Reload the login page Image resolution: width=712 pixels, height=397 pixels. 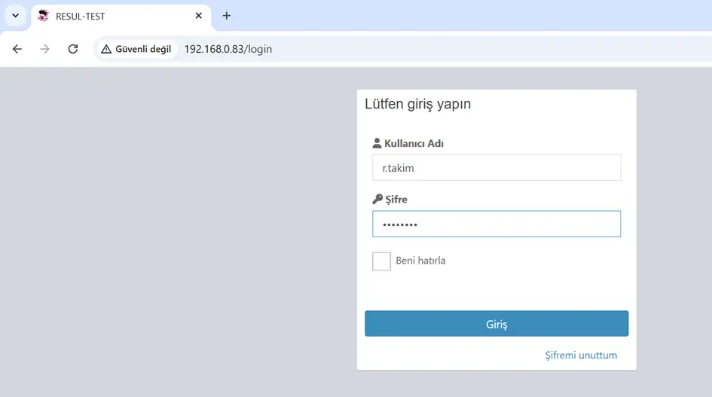72,49
